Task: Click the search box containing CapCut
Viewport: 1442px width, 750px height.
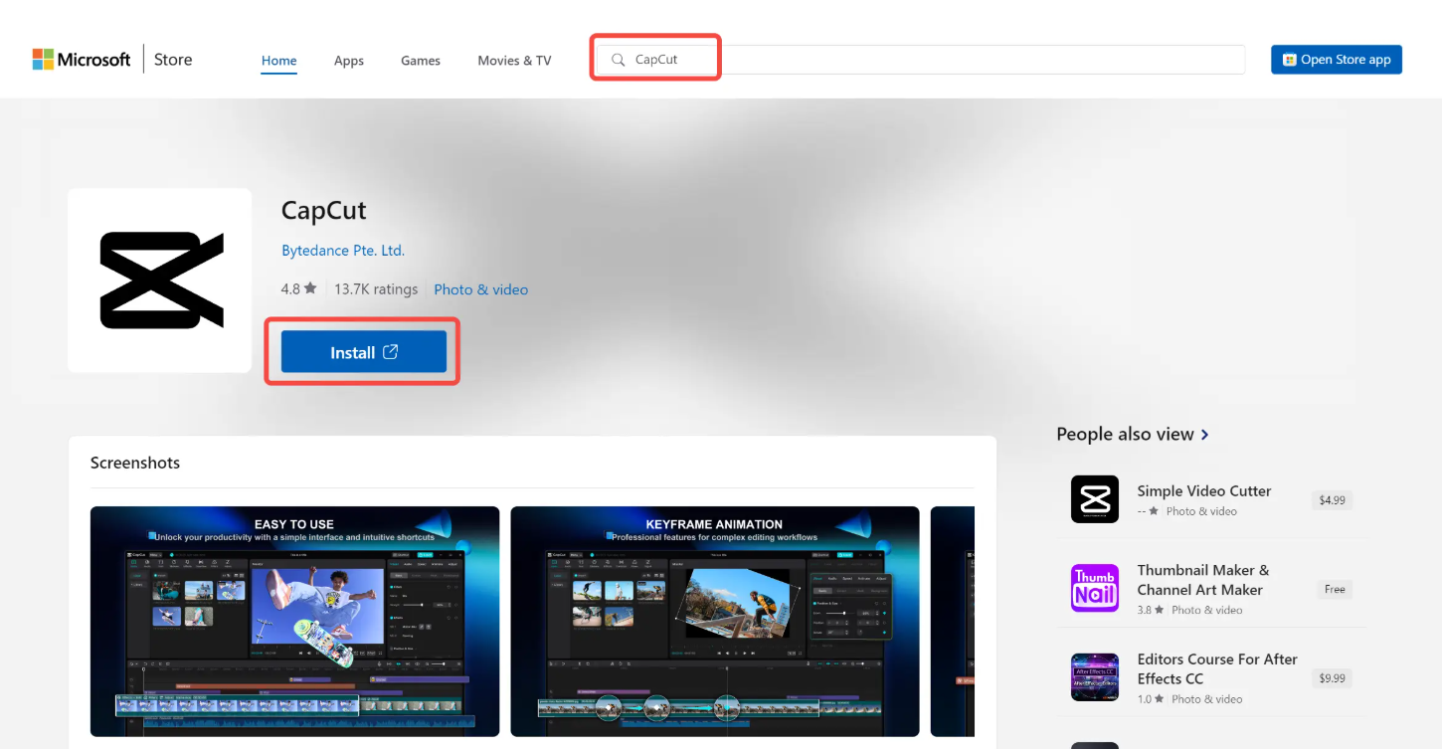Action: pos(915,60)
